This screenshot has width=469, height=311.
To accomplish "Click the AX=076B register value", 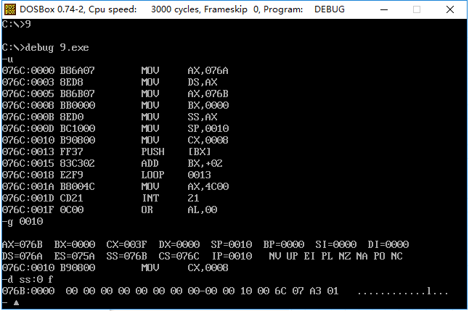I will [x=23, y=245].
